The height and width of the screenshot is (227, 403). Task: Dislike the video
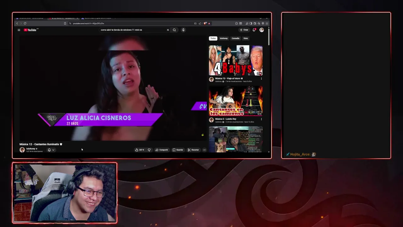coord(149,150)
